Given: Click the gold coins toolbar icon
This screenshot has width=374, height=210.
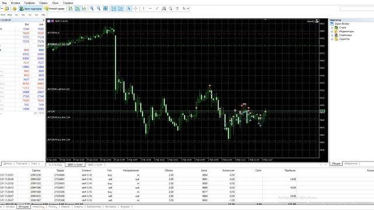Looking at the screenshot, I should point(14,9).
